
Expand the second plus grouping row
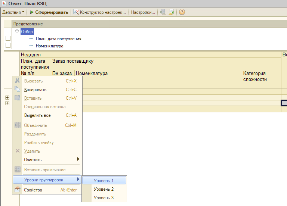pos(7,103)
